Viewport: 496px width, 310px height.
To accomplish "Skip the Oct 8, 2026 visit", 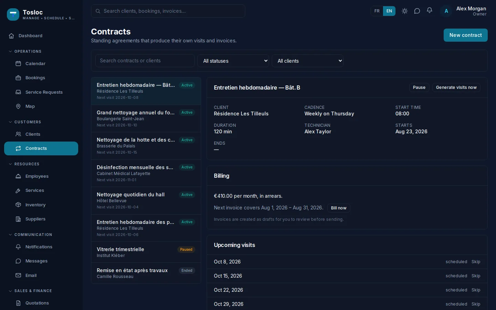I will (476, 262).
